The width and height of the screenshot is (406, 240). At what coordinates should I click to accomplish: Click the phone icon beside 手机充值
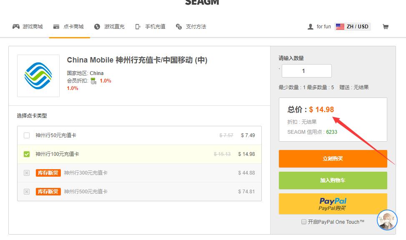[138, 27]
